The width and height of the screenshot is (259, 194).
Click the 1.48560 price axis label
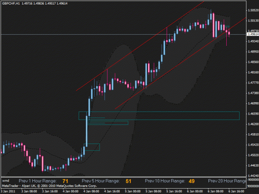click(253, 62)
